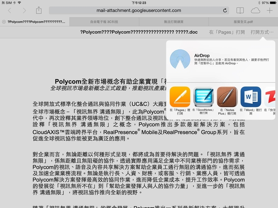Viewport: 278px width, 208px height.
Task: Tap the Safari forward arrow
Action: pos(24,11)
